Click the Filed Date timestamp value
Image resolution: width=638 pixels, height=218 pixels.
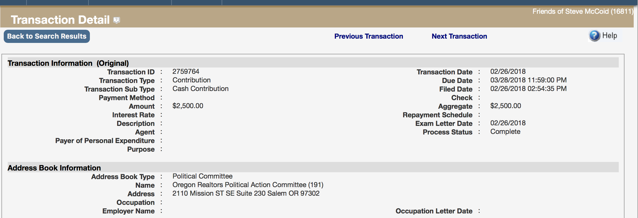tap(528, 89)
